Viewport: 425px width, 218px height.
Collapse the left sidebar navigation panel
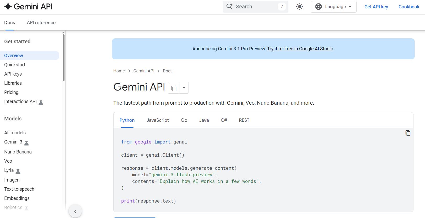pyautogui.click(x=75, y=211)
